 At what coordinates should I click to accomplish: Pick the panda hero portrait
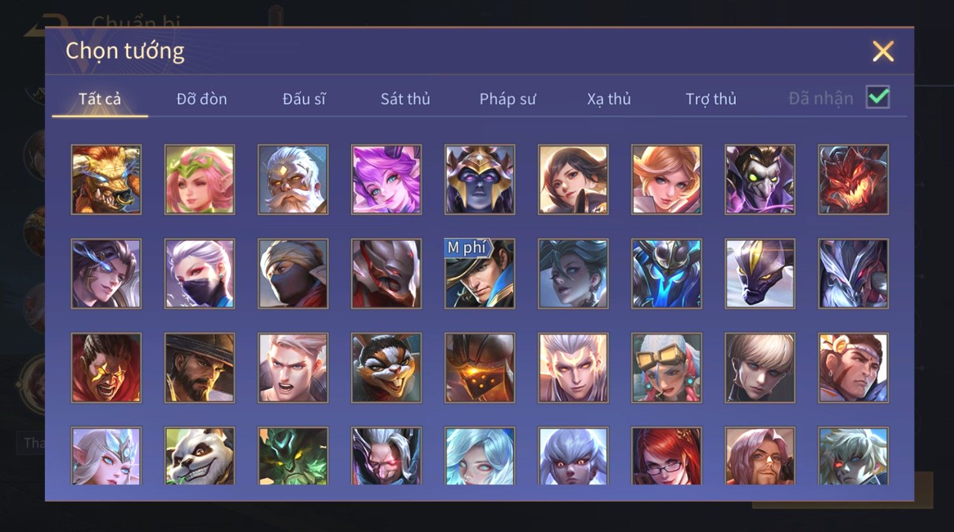pos(199,456)
